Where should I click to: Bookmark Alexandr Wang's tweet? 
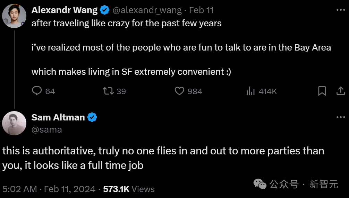322,91
